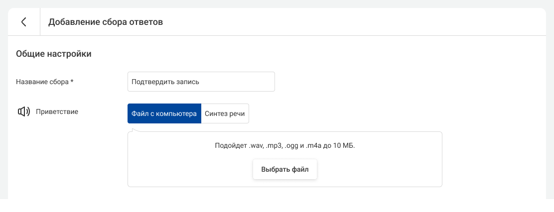Click the Добавление сбора ответов page title
Screen dimensions: 554x212
pos(105,22)
